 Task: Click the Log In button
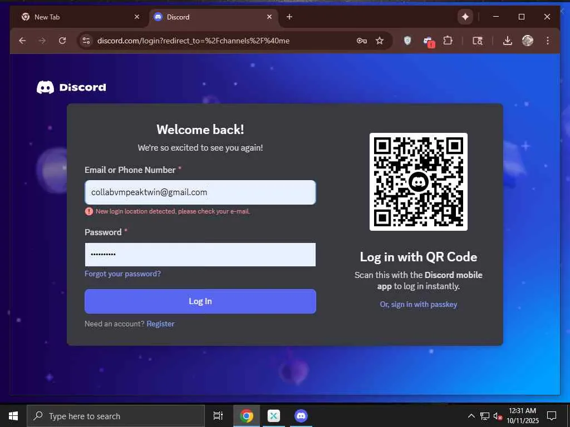pos(200,301)
